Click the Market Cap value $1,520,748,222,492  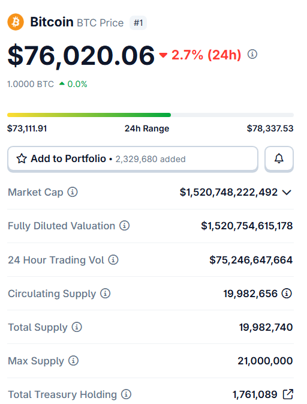[x=229, y=192]
